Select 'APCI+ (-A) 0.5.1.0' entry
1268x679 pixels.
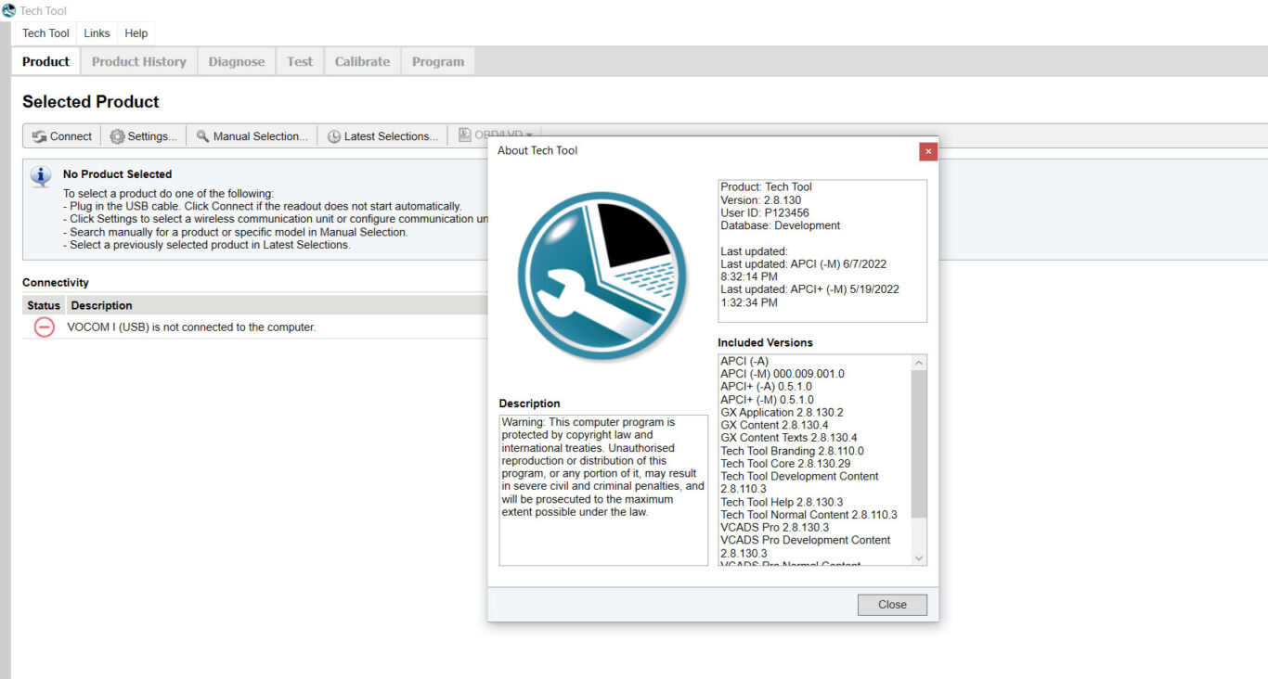point(766,387)
